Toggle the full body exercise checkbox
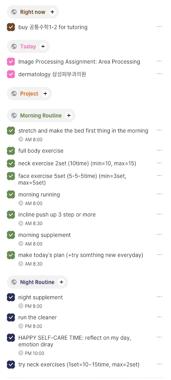Viewport: 171px width, 380px height. coord(11,151)
